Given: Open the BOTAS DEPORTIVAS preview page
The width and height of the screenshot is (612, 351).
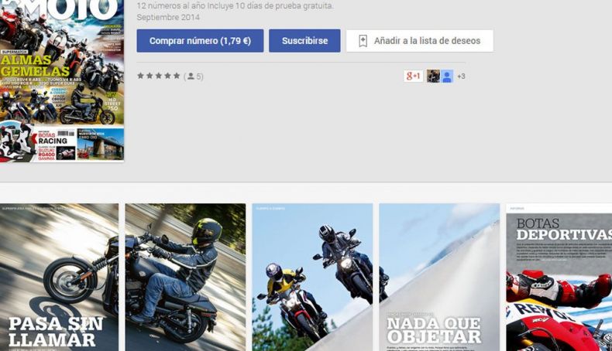Looking at the screenshot, I should 559,277.
